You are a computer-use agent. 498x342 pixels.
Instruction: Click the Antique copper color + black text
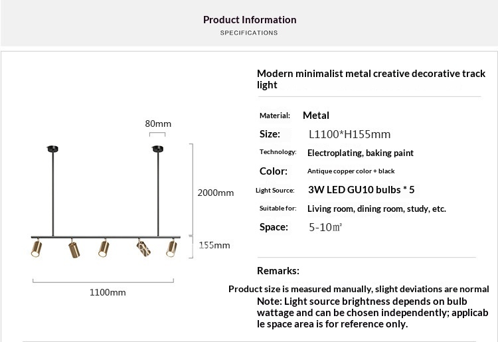(351, 171)
